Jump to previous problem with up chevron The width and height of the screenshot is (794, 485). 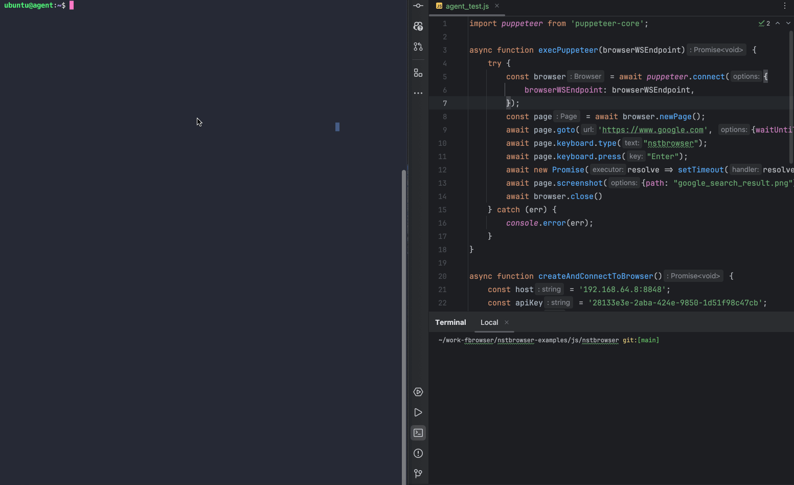tap(777, 23)
